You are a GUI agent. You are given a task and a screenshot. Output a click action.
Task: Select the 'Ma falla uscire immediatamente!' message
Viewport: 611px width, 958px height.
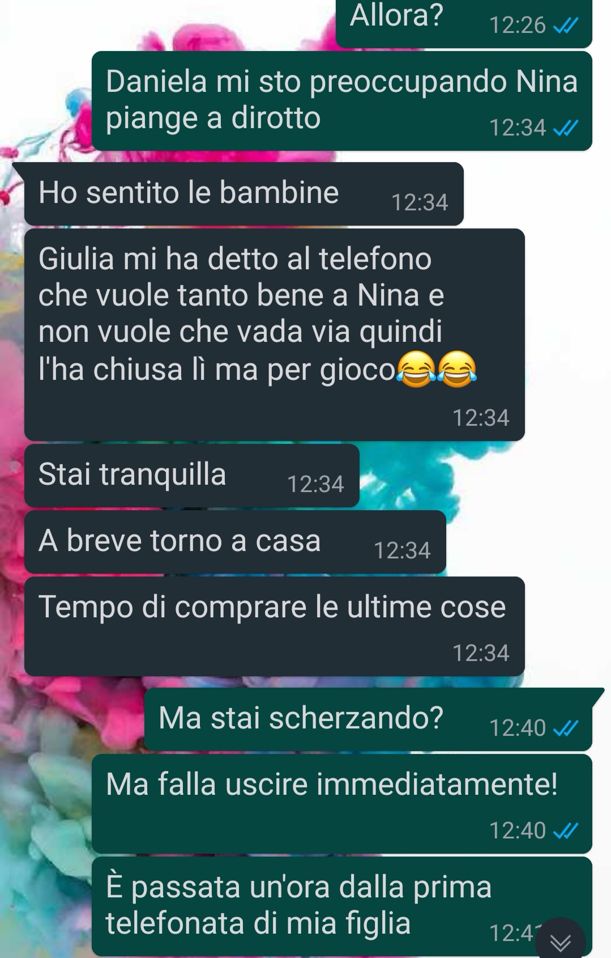point(341,803)
